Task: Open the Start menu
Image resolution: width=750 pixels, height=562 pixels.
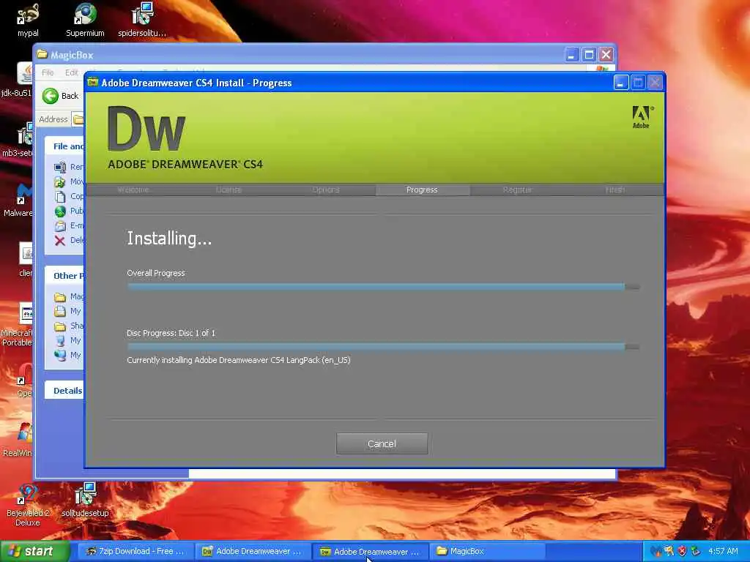Action: [34, 551]
